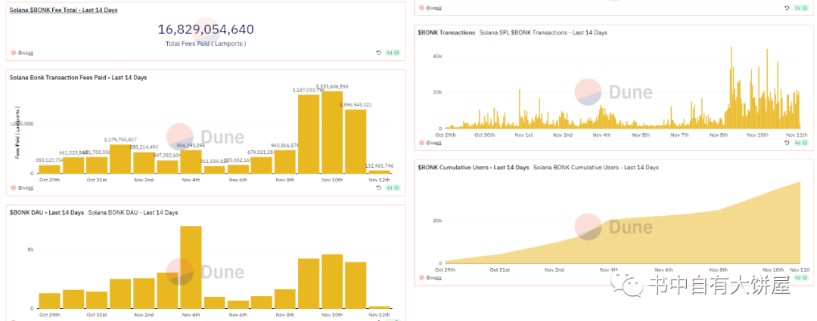Image resolution: width=817 pixels, height=321 pixels.
Task: Click the 16,829,054,640 total fees counter
Action: click(206, 29)
